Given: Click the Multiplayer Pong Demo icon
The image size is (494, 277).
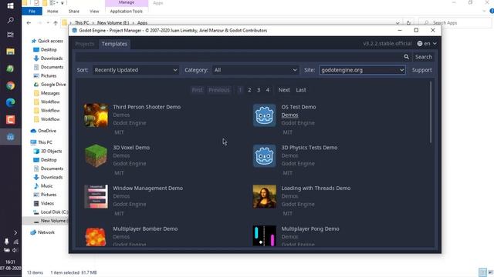Looking at the screenshot, I should [x=264, y=236].
